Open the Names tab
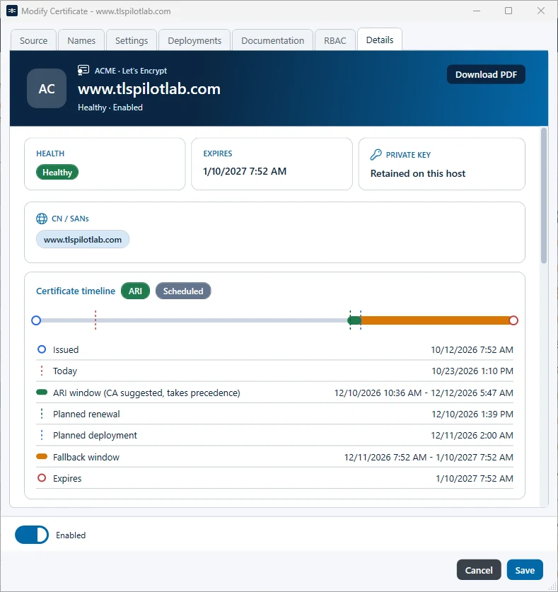The image size is (558, 592). click(x=81, y=40)
